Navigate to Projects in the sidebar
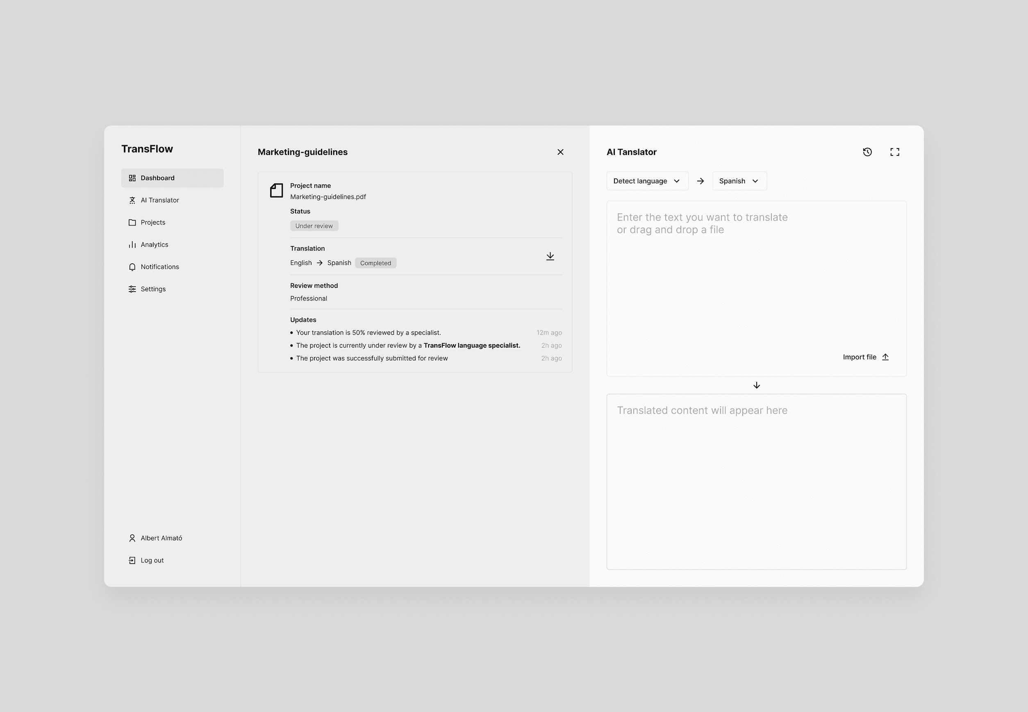The height and width of the screenshot is (712, 1028). [x=152, y=223]
